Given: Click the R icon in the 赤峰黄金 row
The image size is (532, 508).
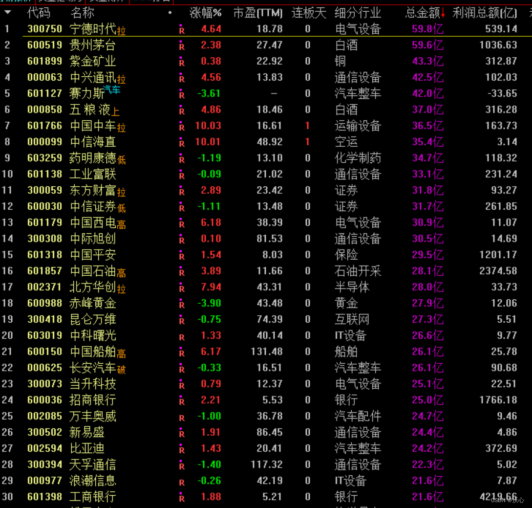Looking at the screenshot, I should click(182, 303).
